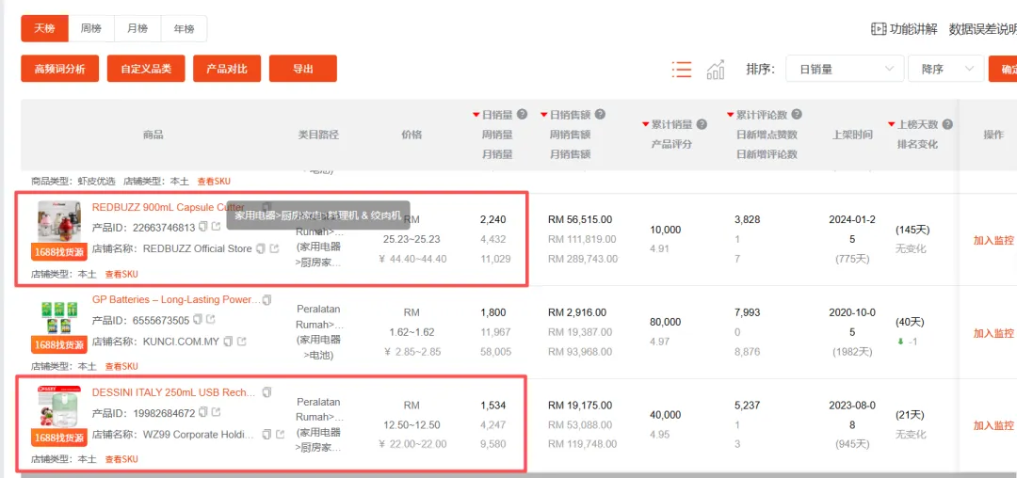The height and width of the screenshot is (478, 1017).
Task: Click 1688找货源 under REDBUZZ product
Action: tap(59, 252)
